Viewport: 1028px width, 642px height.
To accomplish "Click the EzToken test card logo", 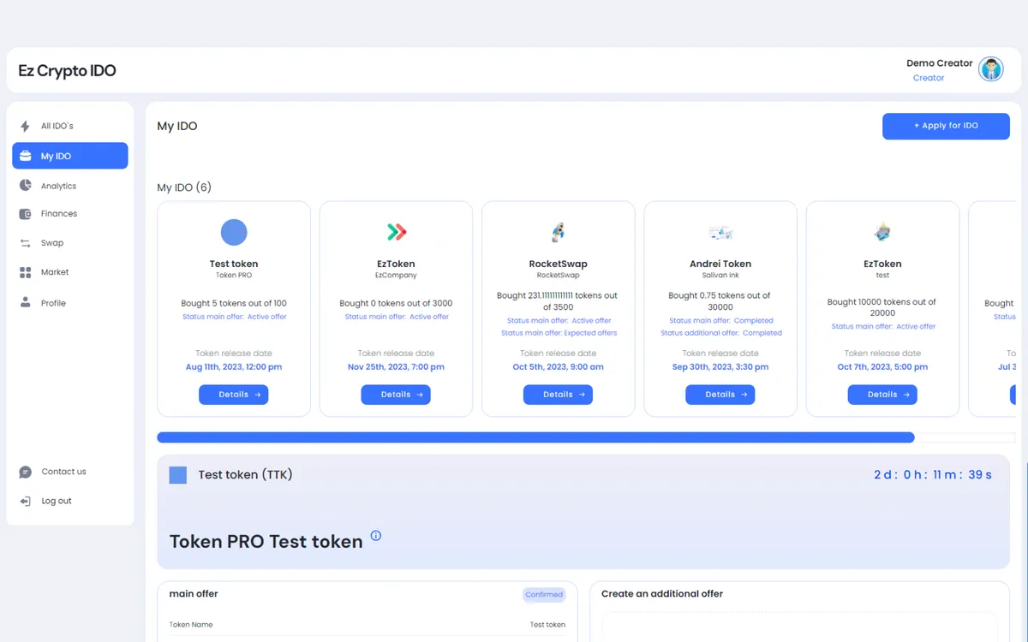I will coord(882,231).
